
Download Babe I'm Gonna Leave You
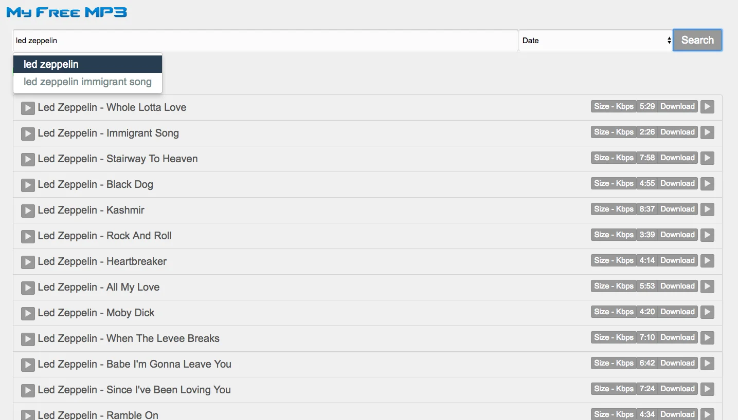point(677,363)
